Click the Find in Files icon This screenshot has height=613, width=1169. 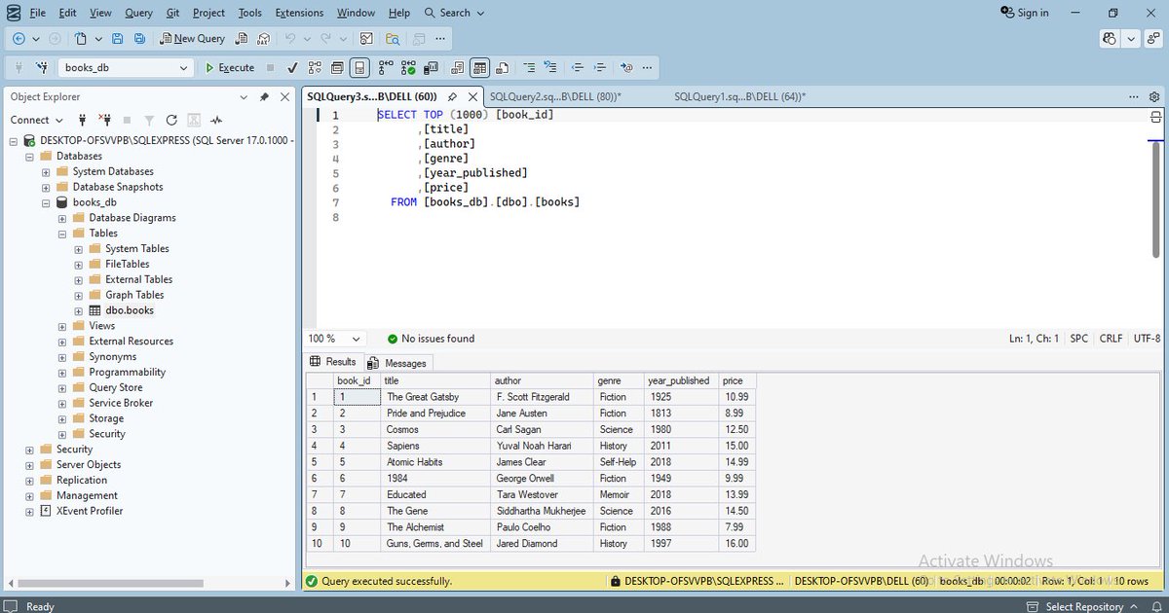(393, 39)
